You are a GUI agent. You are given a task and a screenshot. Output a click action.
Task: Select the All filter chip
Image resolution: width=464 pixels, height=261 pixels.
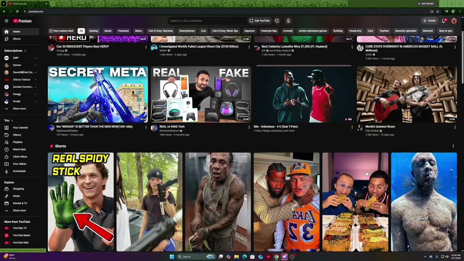[81, 31]
